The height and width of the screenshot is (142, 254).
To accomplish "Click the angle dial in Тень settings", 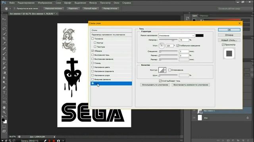I will pos(162,46).
